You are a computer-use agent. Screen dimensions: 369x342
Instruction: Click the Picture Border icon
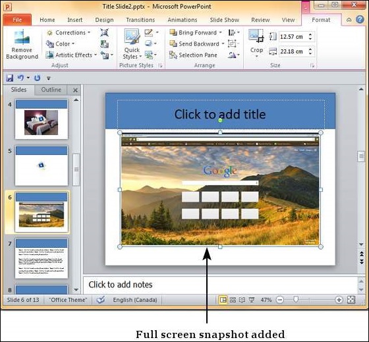point(149,32)
